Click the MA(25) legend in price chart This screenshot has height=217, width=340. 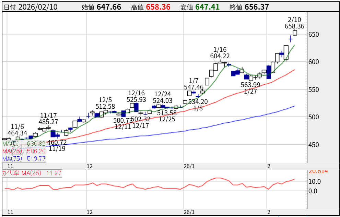pos(24,151)
